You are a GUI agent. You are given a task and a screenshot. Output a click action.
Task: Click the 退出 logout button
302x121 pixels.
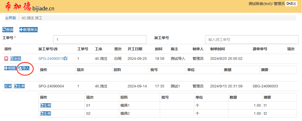coord(291,4)
